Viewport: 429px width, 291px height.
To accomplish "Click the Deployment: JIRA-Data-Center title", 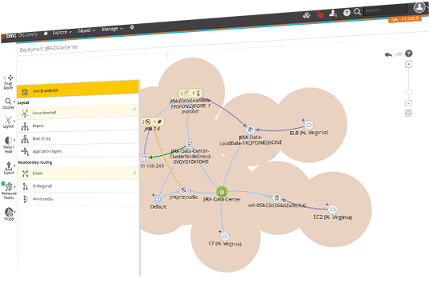I will pyautogui.click(x=49, y=48).
